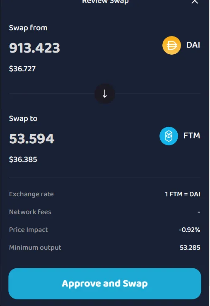Click the Approve and Swap button

point(105,284)
